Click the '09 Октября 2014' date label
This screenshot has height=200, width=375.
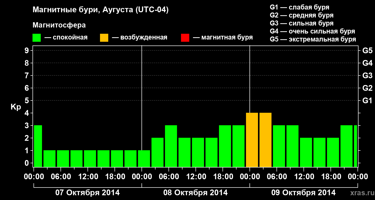(x=303, y=193)
